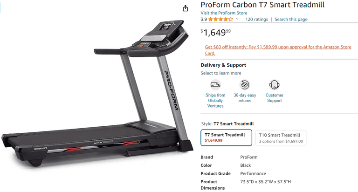This screenshot has height=192, width=358.
Task: Click the share icon above the product image
Action: (186, 8)
